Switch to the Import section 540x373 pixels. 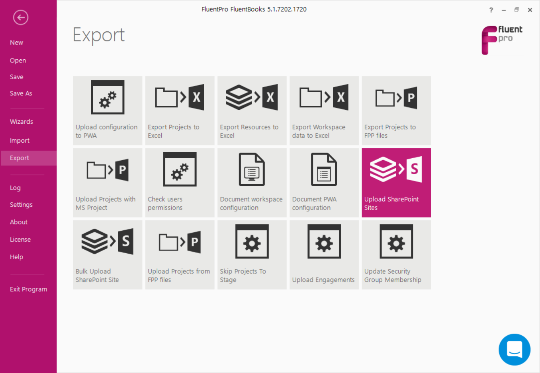[x=20, y=140]
